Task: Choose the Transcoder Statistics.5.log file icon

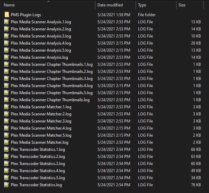Action: click(x=7, y=178)
